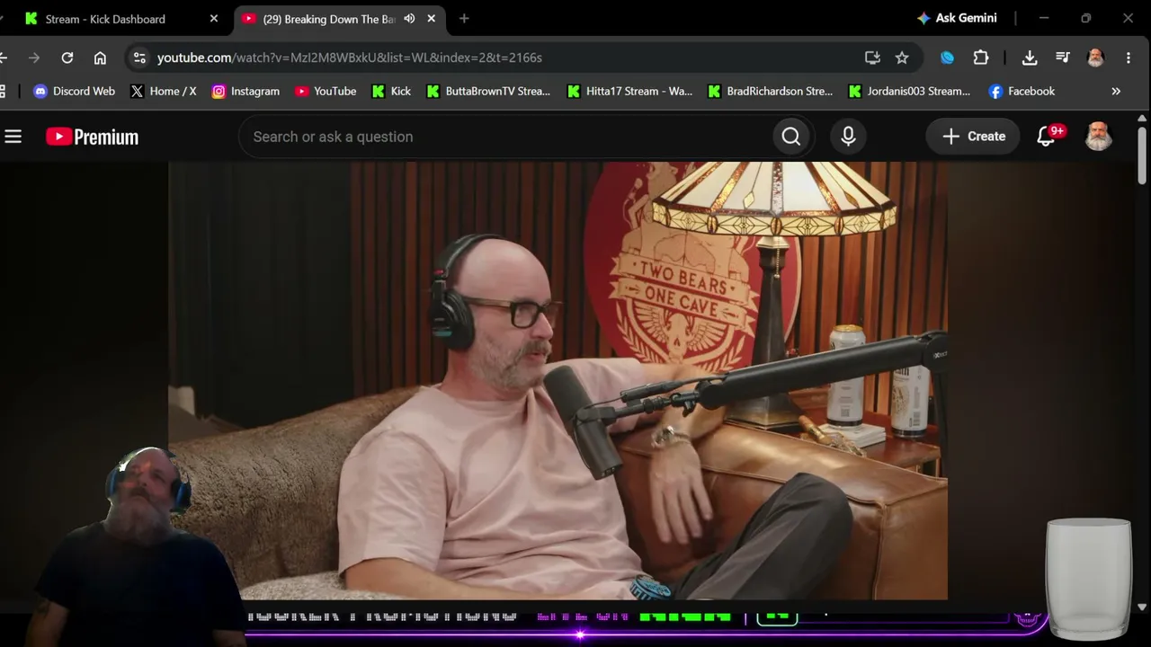Click the YouTube search magnifier button
This screenshot has height=647, width=1151.
click(791, 137)
